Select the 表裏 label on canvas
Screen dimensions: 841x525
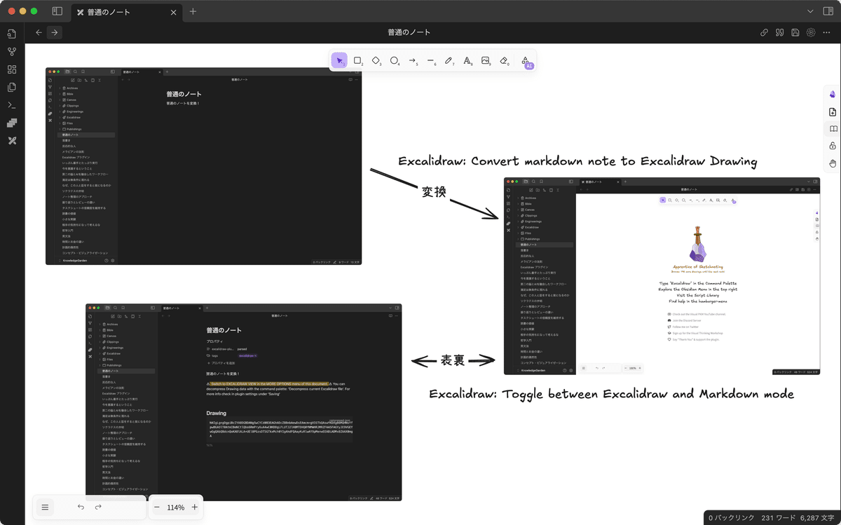click(453, 360)
